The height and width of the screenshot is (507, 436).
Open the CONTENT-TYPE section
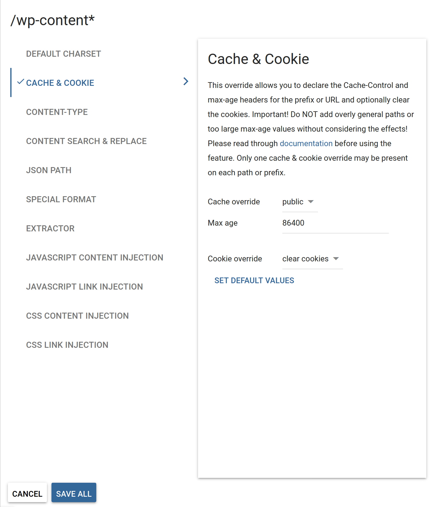click(x=57, y=112)
